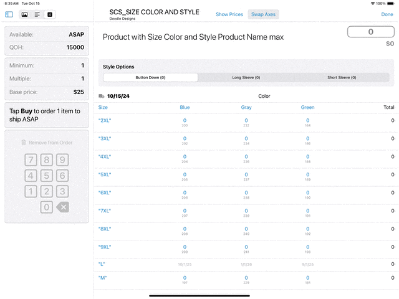
Task: Tap Done to finish
Action: [x=387, y=14]
